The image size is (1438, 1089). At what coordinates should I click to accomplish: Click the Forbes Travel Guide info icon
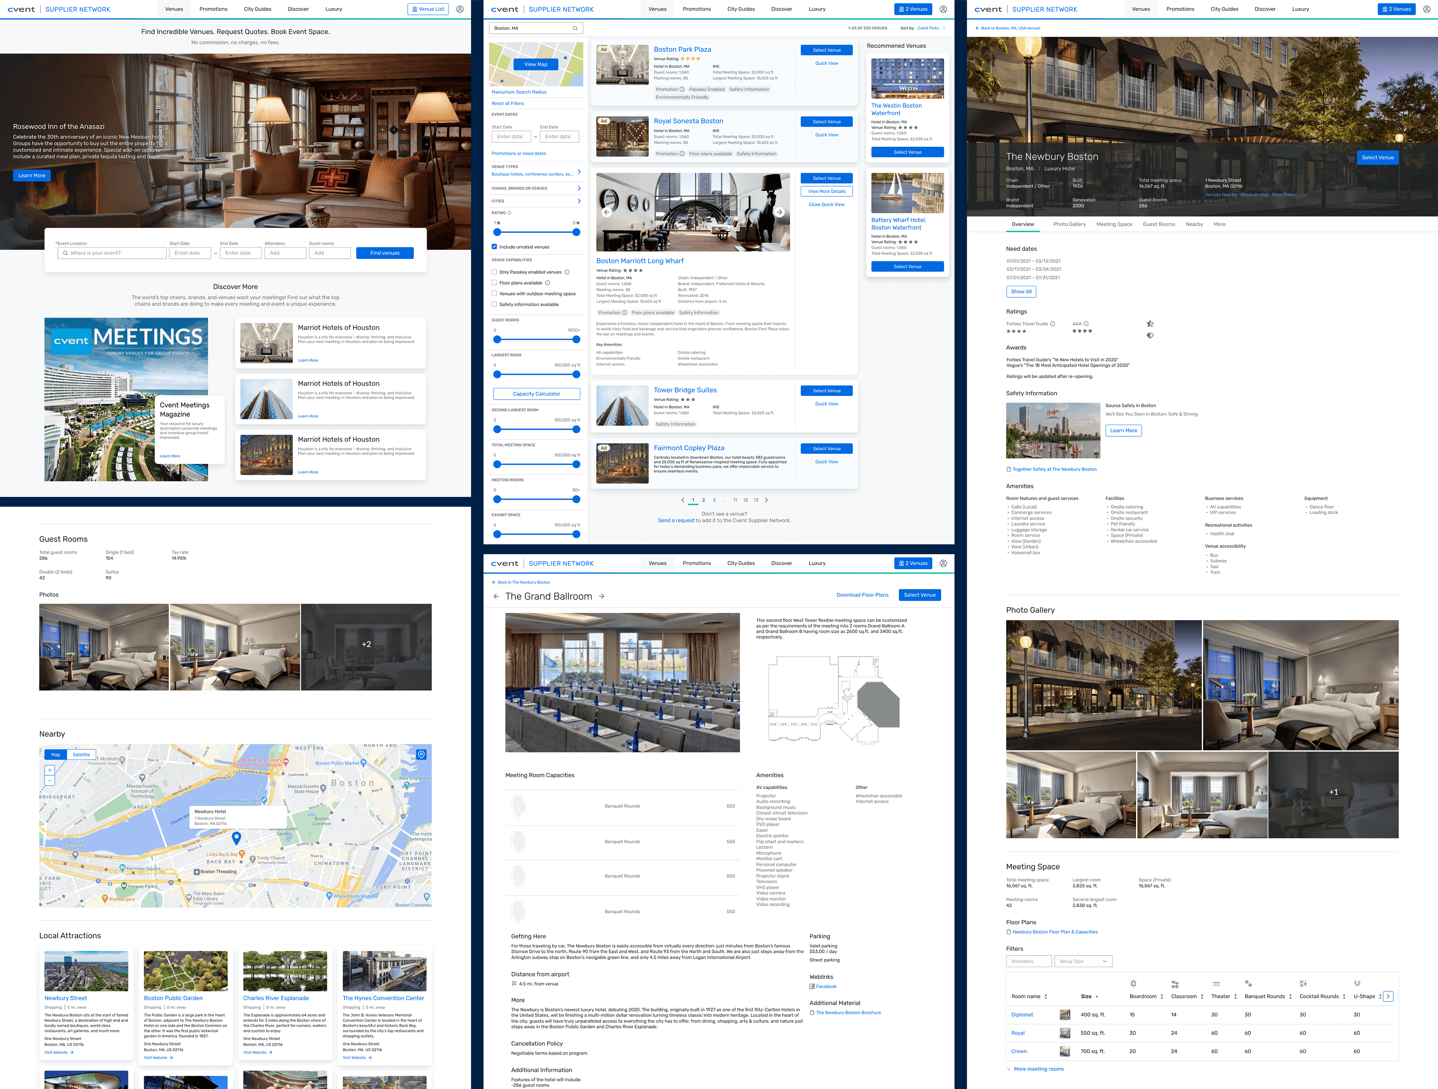[x=1052, y=323]
